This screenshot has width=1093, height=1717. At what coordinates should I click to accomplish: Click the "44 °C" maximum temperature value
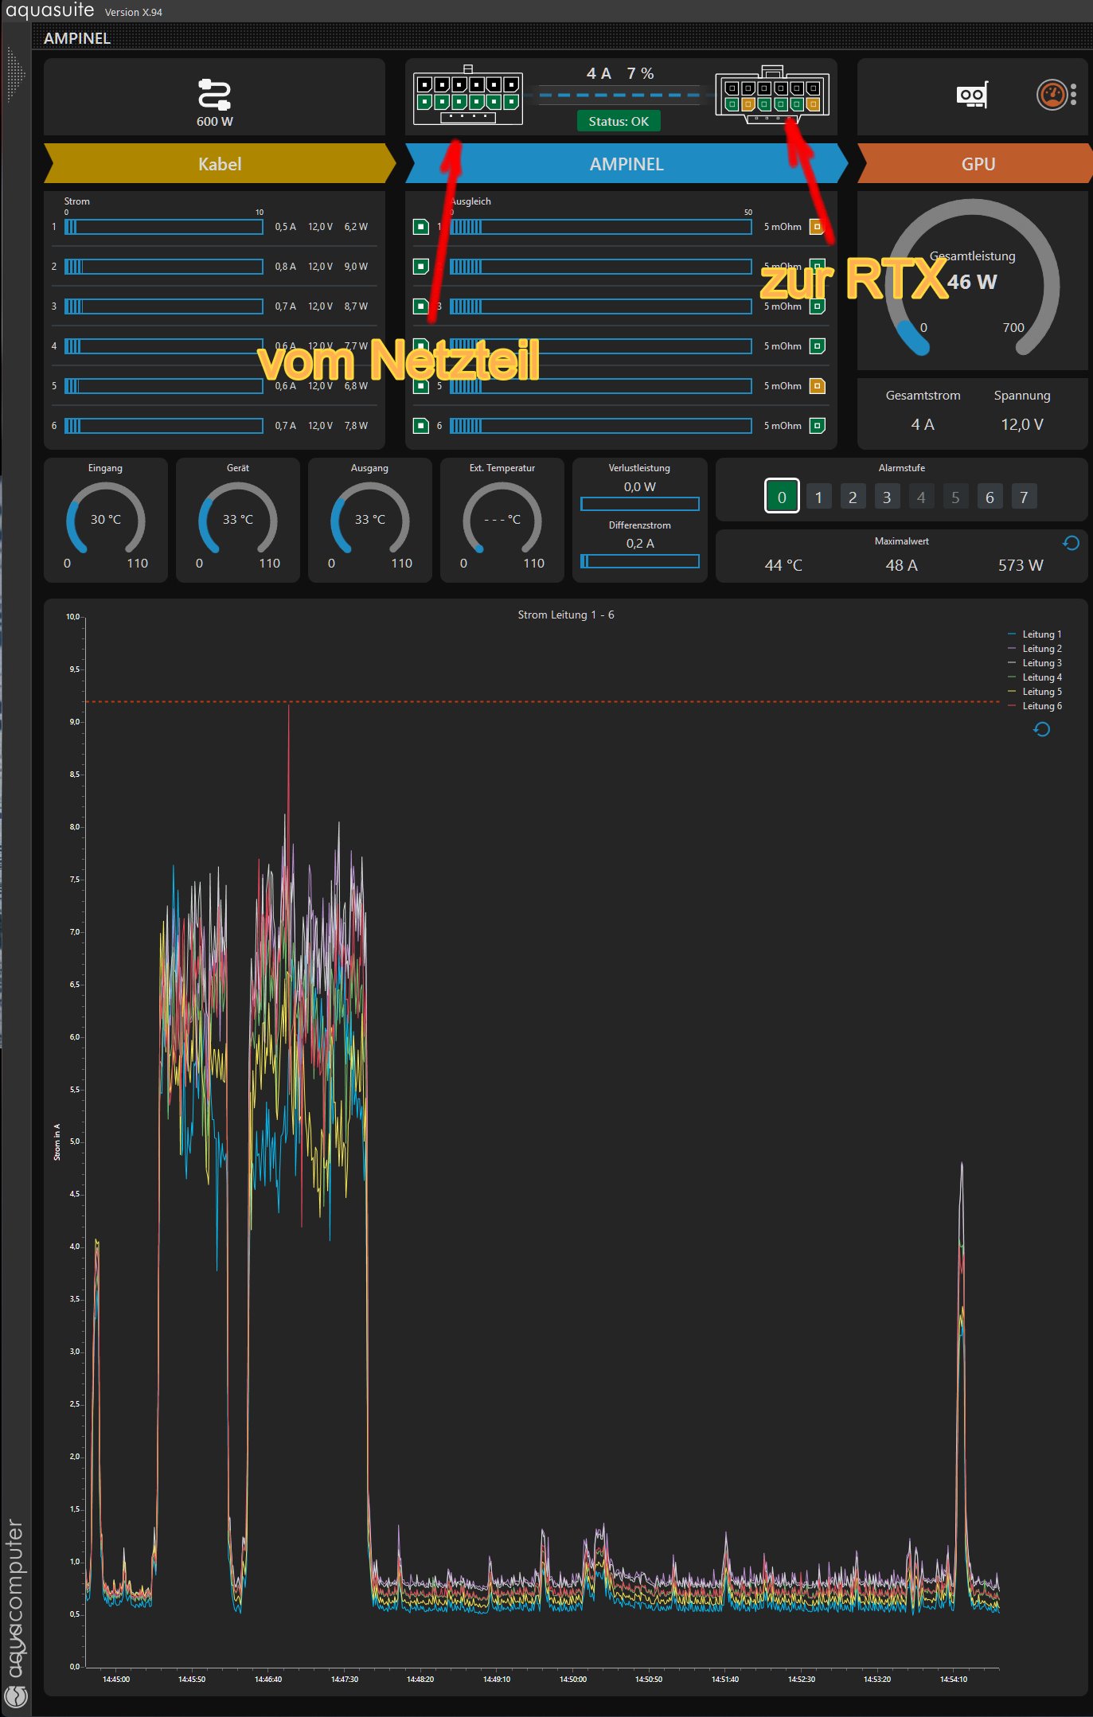point(783,565)
